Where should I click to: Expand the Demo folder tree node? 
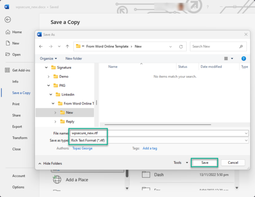48,76
